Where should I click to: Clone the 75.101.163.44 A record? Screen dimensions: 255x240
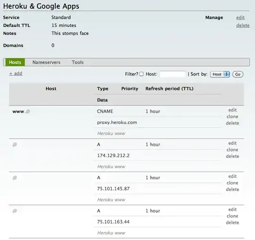232,216
